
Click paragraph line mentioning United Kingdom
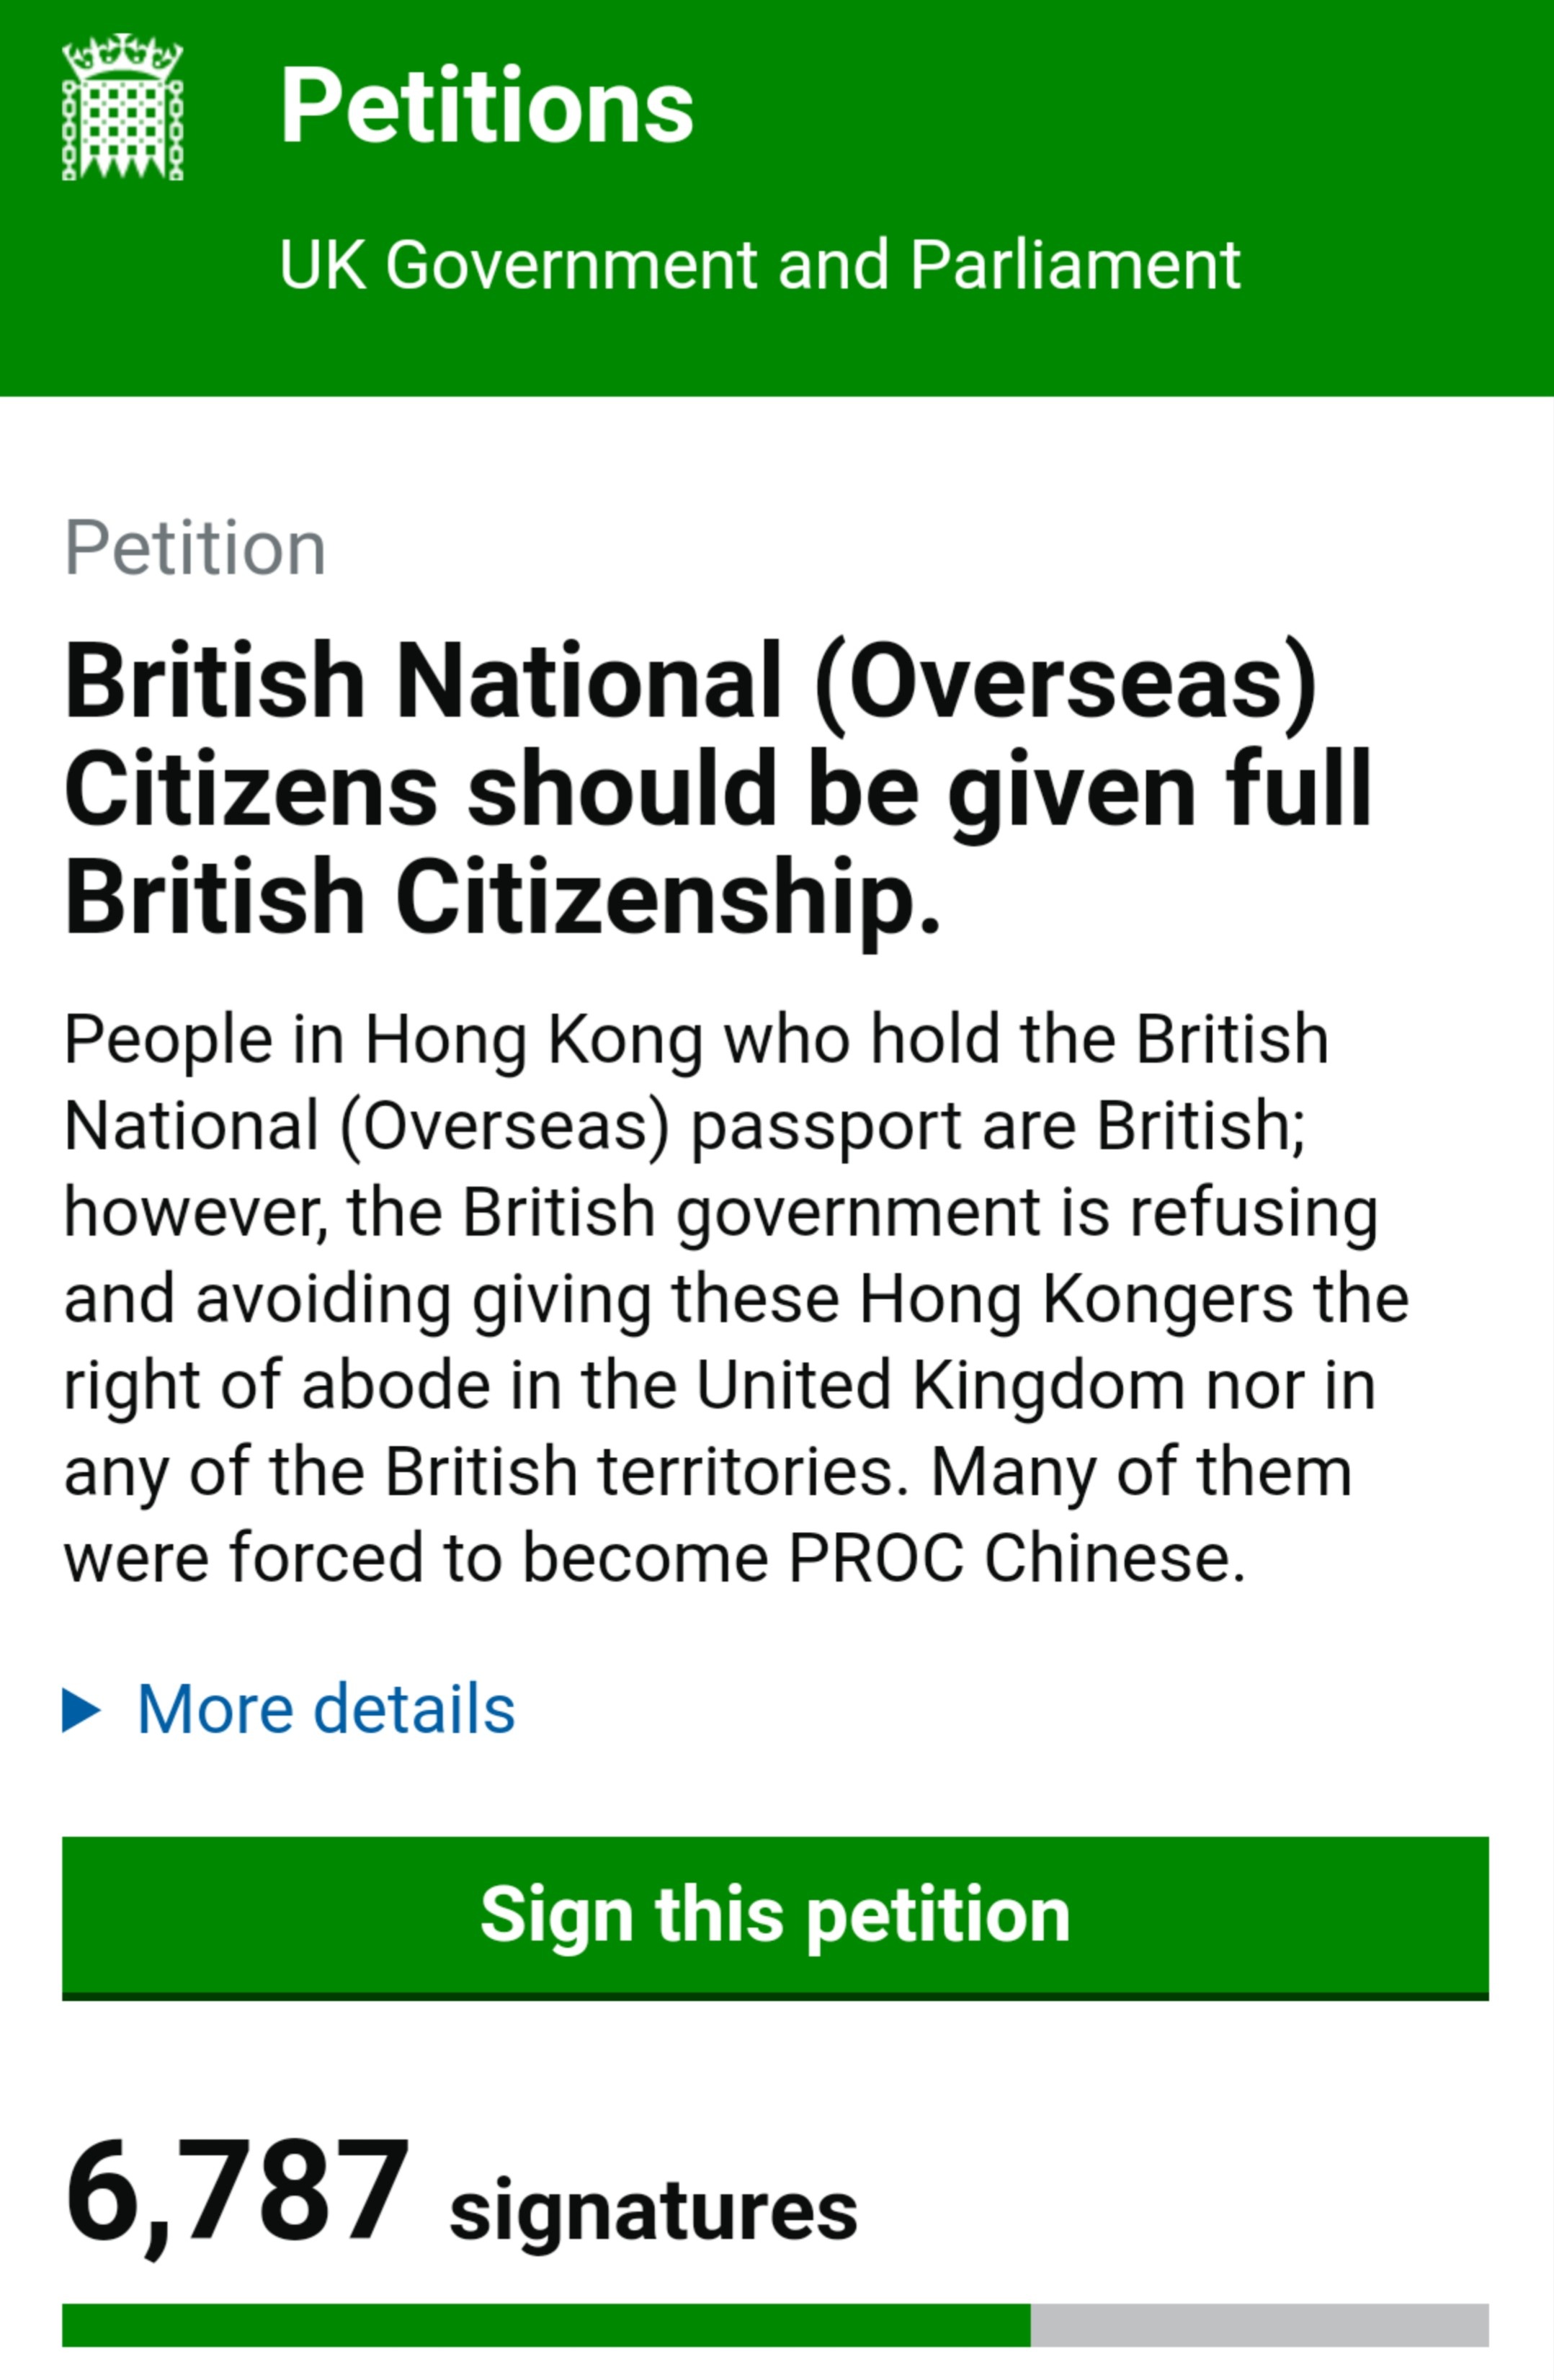pos(720,1386)
